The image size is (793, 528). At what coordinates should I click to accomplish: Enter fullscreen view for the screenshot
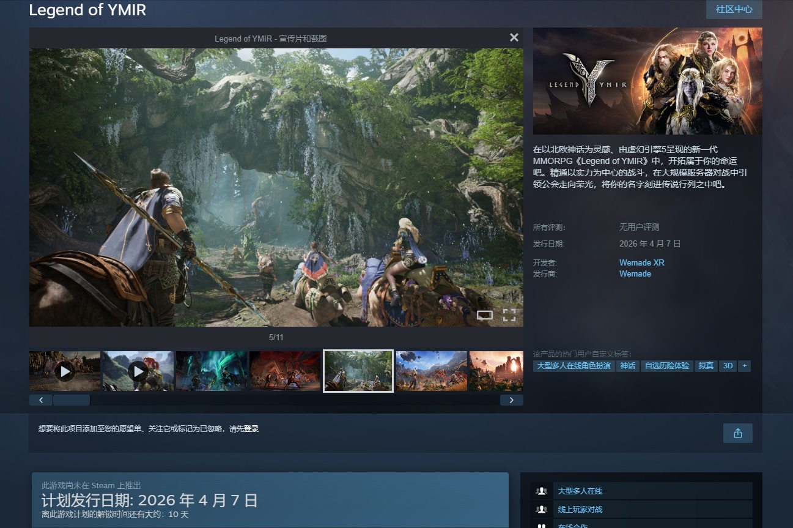coord(509,315)
